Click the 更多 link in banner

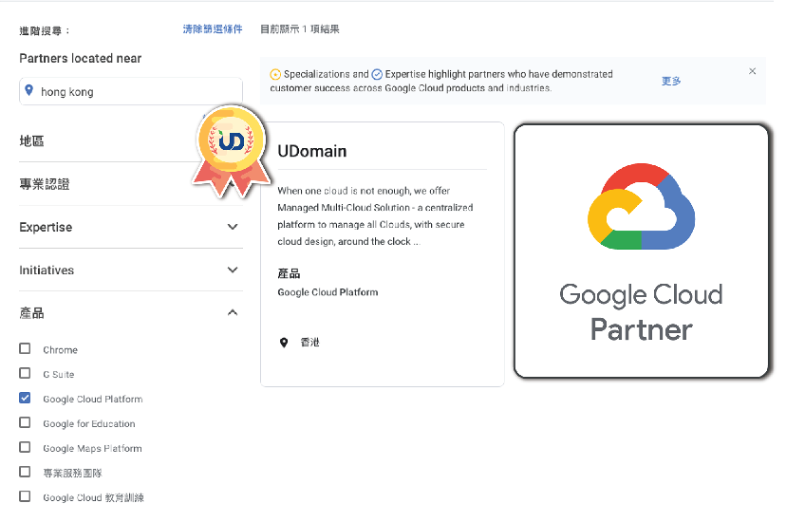(671, 81)
